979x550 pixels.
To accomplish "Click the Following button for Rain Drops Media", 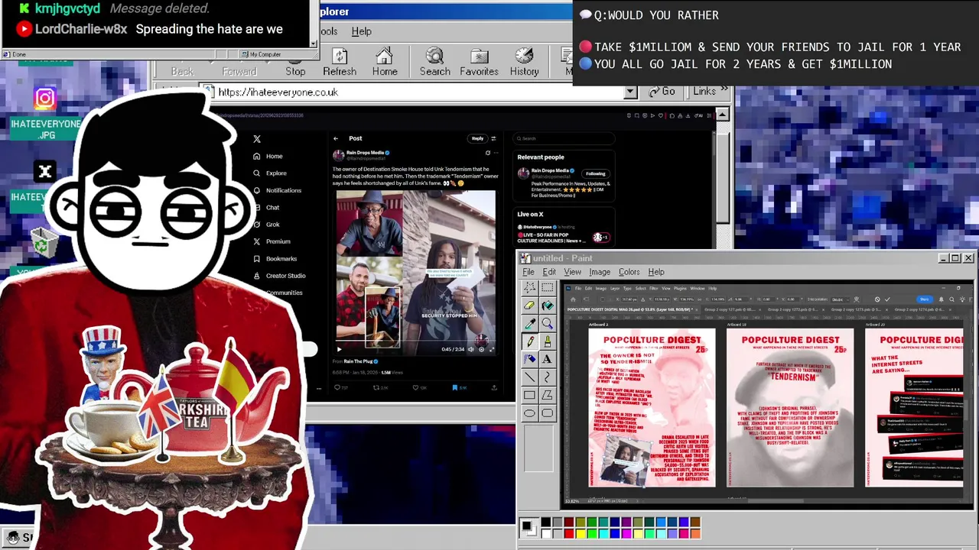I will (595, 173).
